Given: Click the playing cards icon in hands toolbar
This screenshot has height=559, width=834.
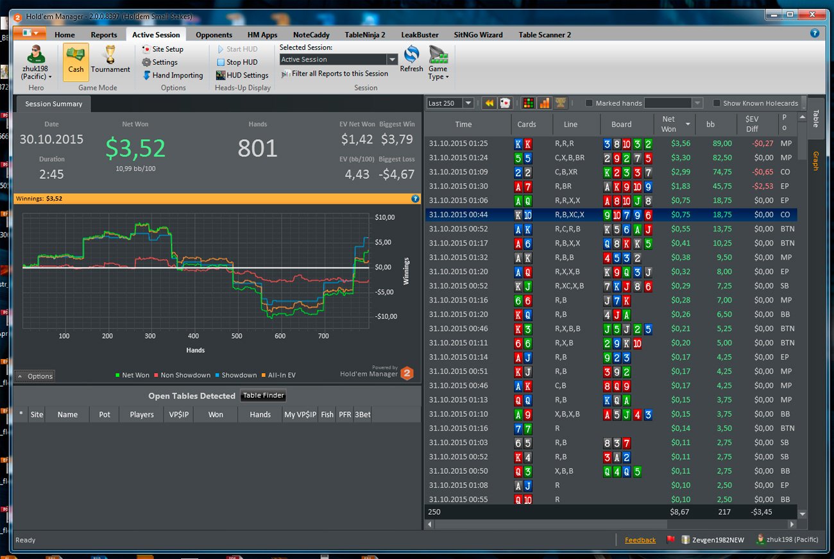Looking at the screenshot, I should [x=505, y=103].
